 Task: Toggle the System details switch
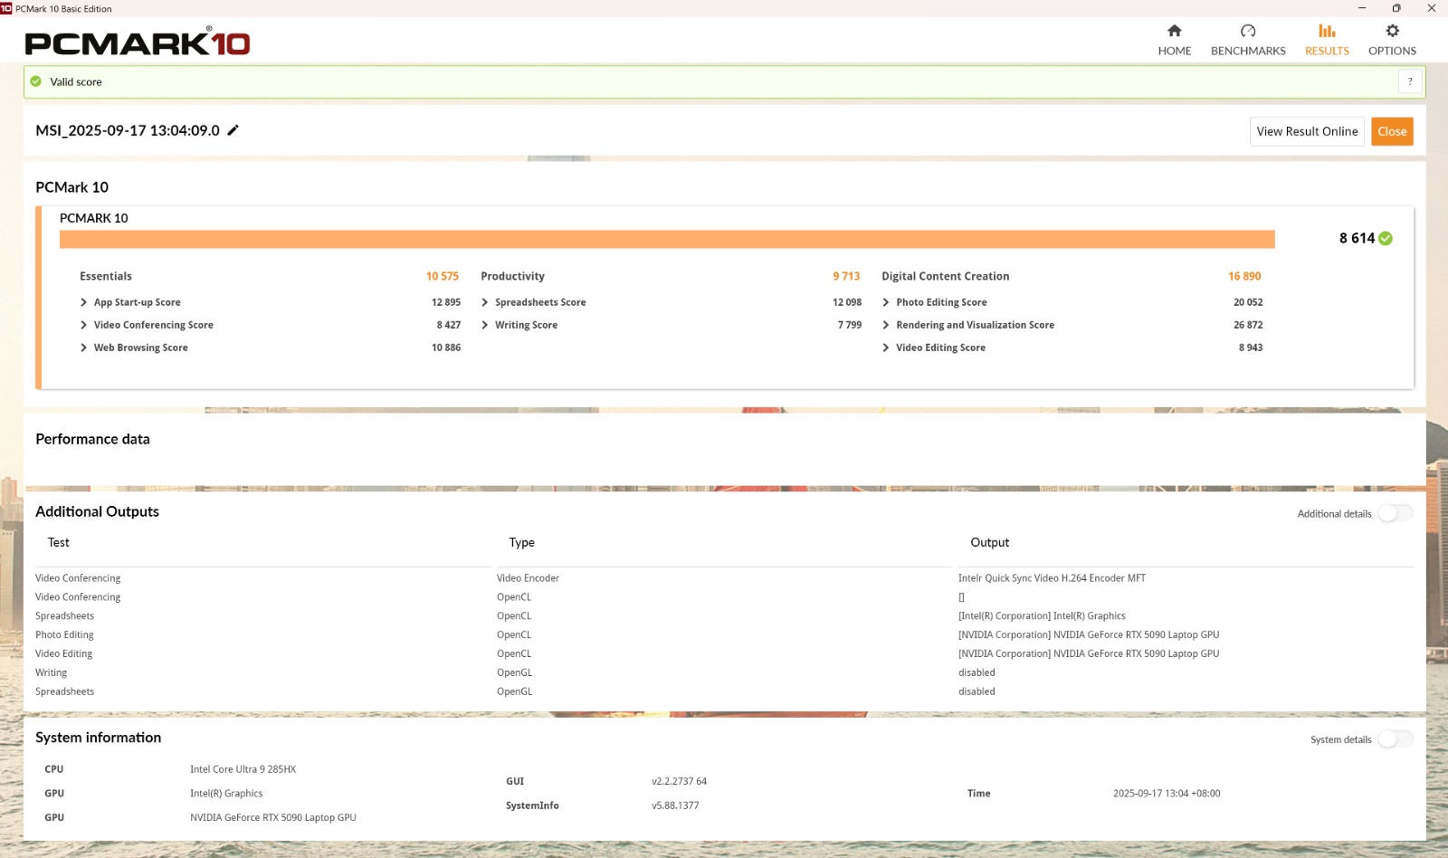tap(1395, 739)
